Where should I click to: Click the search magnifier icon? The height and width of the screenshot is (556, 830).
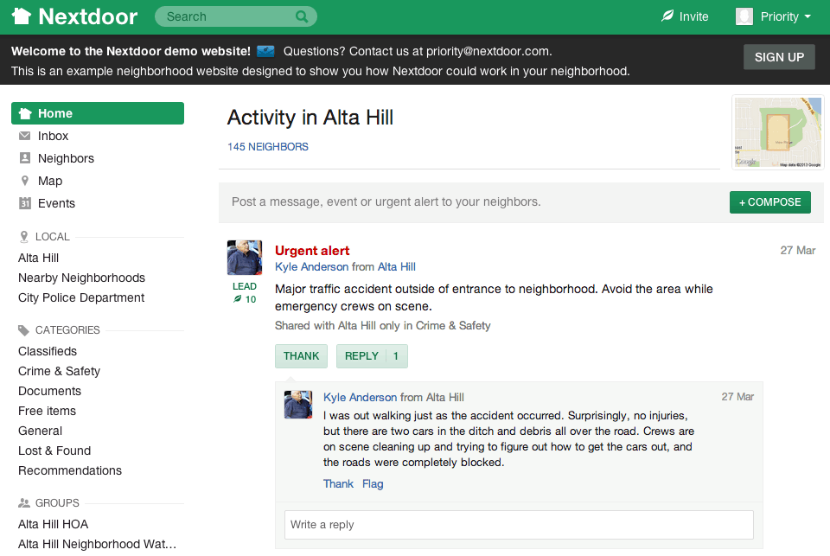click(302, 16)
